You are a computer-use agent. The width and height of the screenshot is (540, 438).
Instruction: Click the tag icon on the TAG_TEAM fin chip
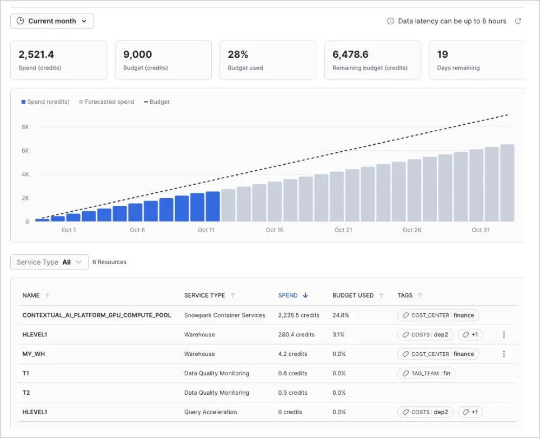point(406,373)
